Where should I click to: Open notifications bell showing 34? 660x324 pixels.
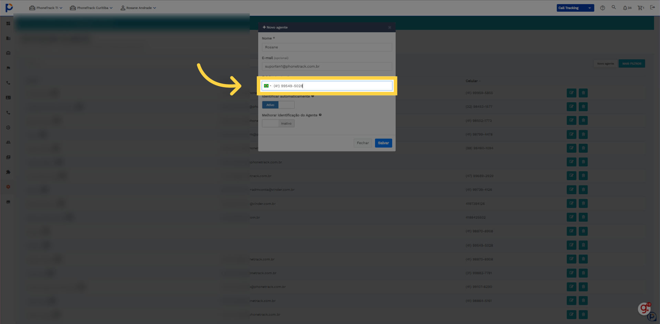point(627,8)
